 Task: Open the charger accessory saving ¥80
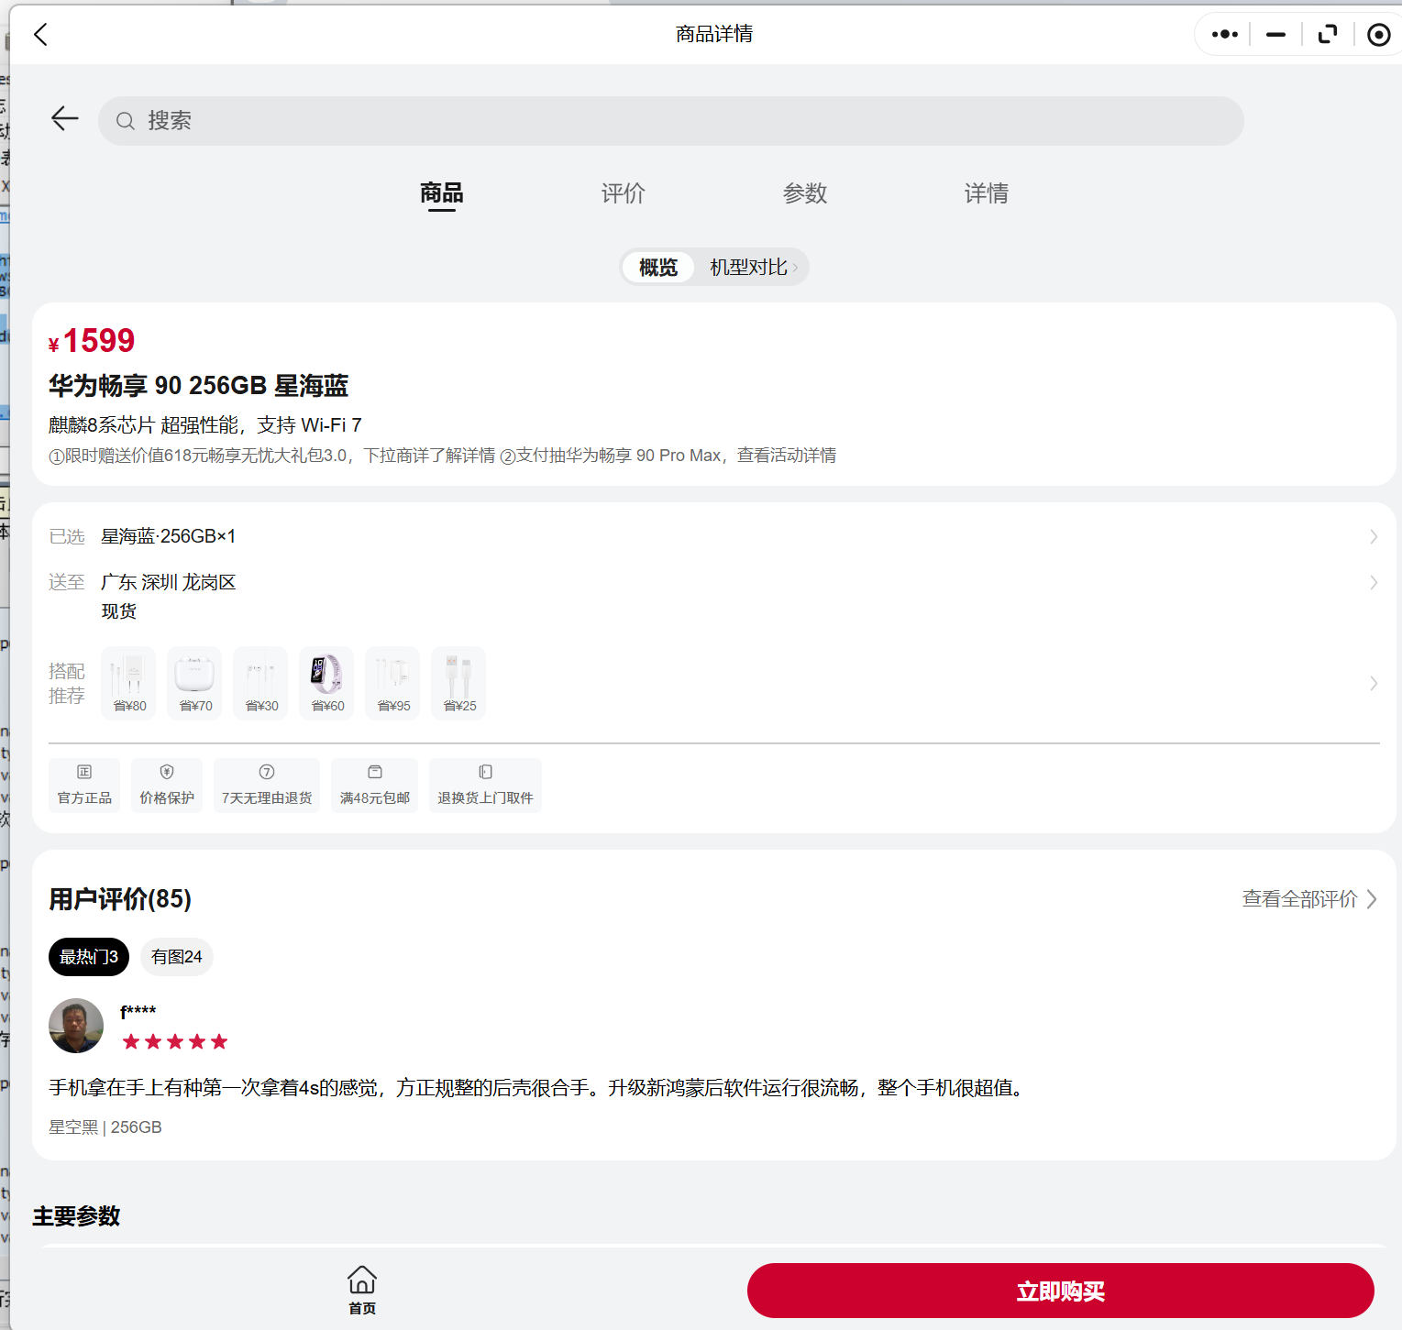point(128,683)
